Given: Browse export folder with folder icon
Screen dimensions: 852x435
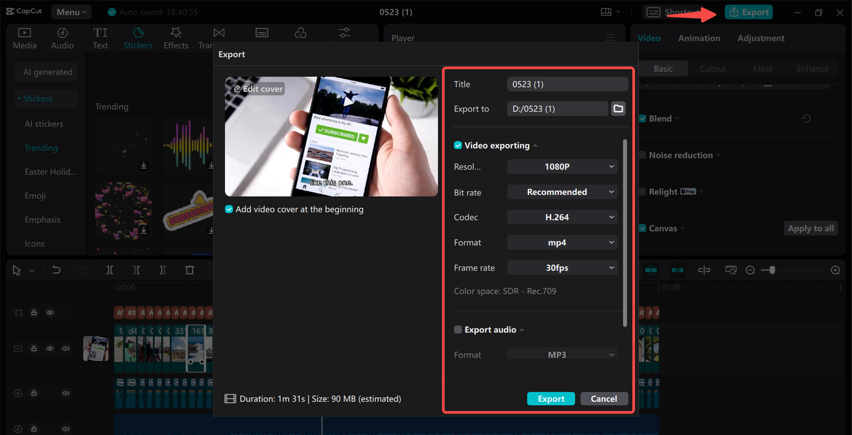Looking at the screenshot, I should point(618,108).
